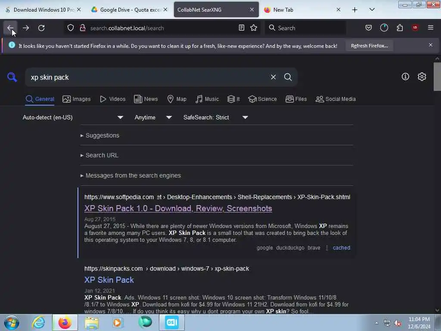Viewport: 441px width, 331px height.
Task: Open XP Skin Pack 1.0 Softpedia result
Action: point(178,209)
